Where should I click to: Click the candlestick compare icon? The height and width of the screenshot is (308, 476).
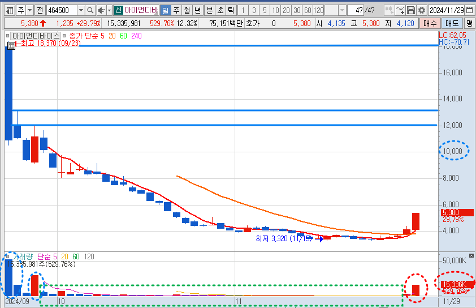(x=389, y=11)
